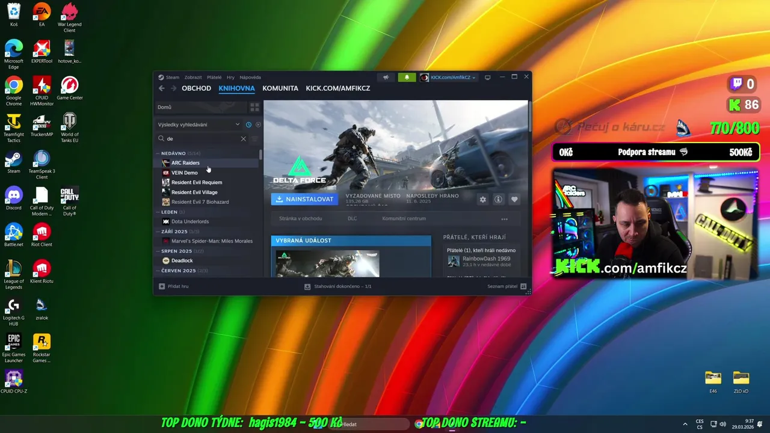Click the NAINSTALOVAT install button
The height and width of the screenshot is (433, 770).
304,199
